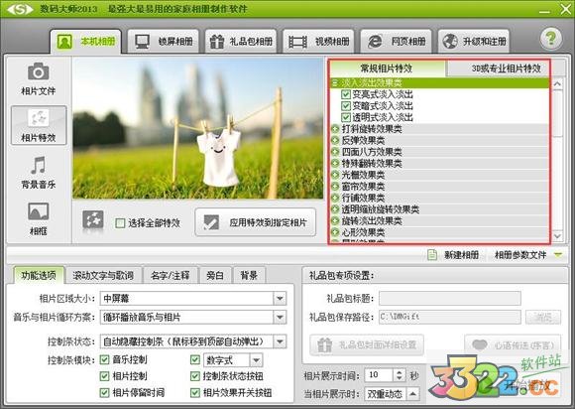
Task: Click the 礼品包标题 input field
Action: tap(450, 298)
